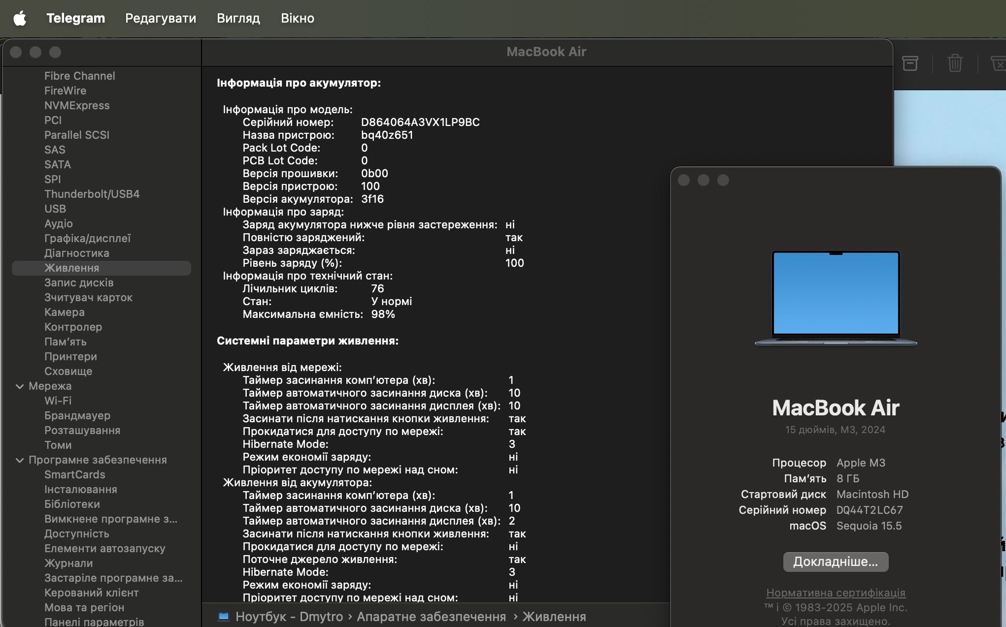This screenshot has height=627, width=1006.
Task: Click the archive box icon in the background window
Action: (x=910, y=63)
